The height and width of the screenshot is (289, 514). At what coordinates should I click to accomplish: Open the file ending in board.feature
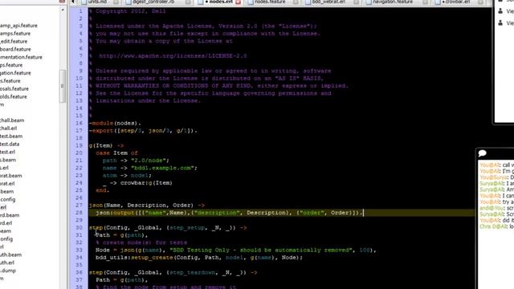(15, 49)
